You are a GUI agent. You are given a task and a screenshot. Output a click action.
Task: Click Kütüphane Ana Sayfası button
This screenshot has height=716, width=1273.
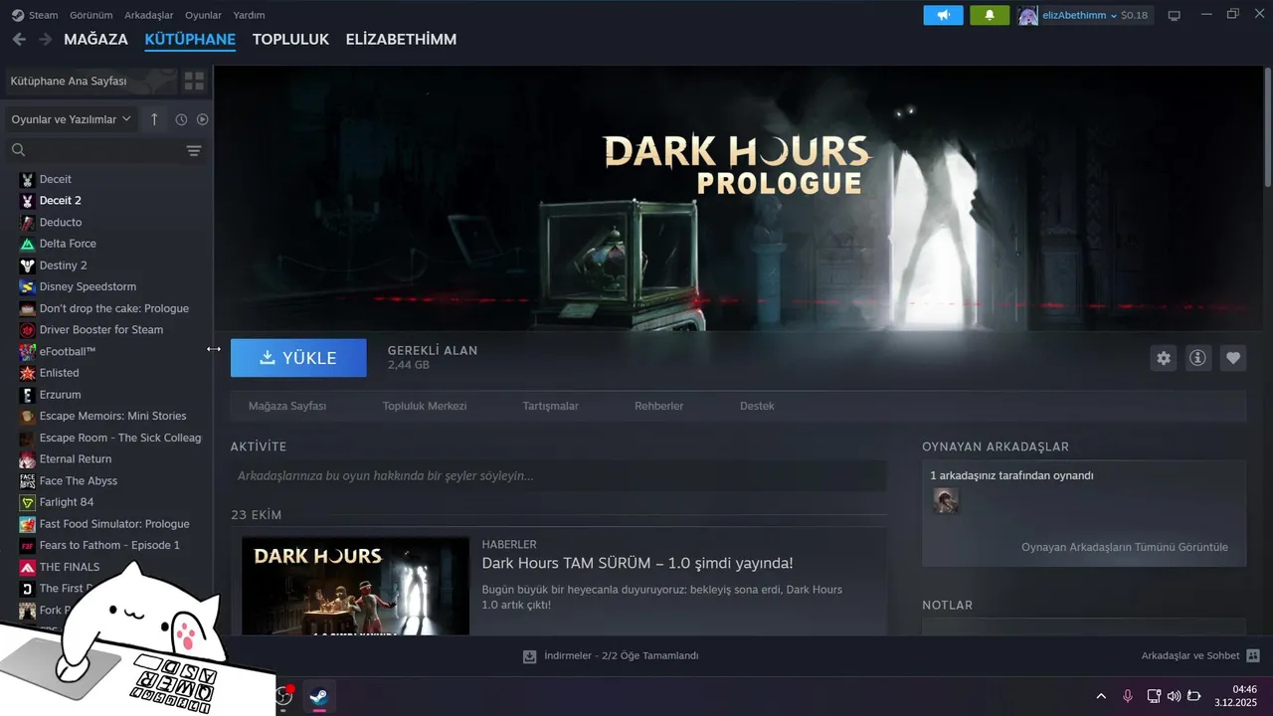pyautogui.click(x=90, y=81)
